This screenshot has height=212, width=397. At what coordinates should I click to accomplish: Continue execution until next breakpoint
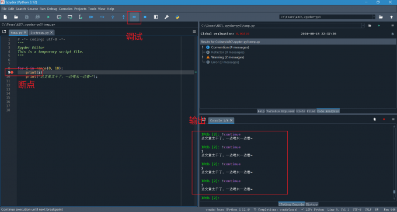[134, 17]
